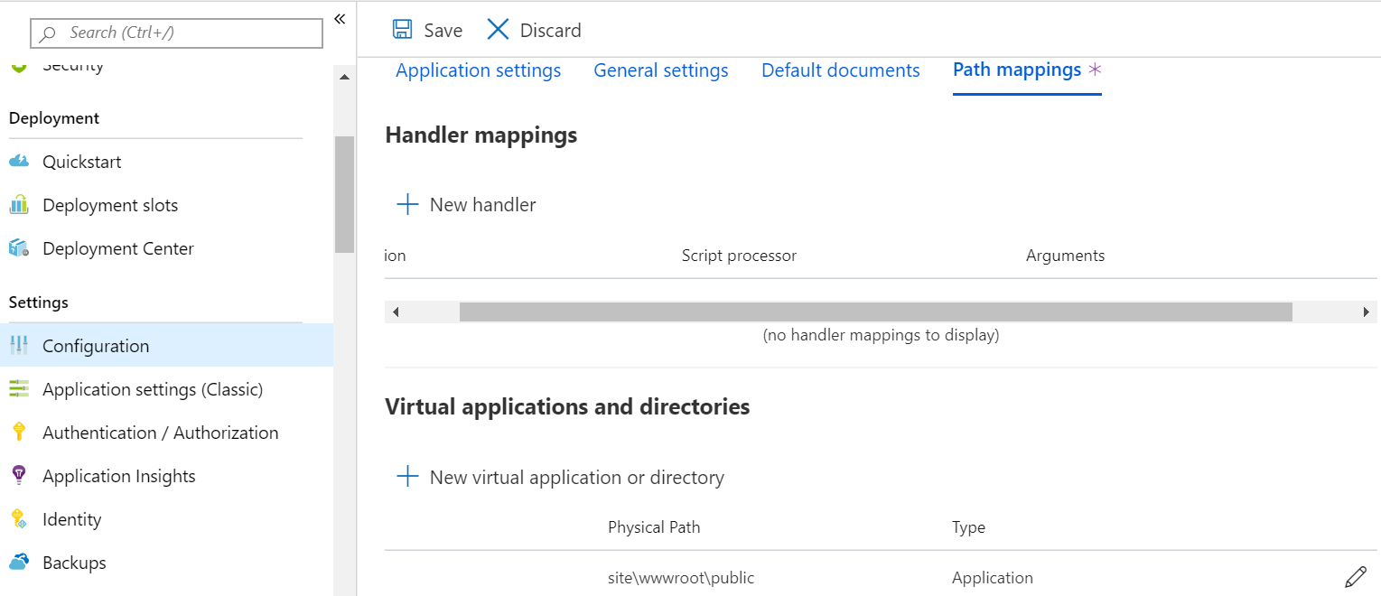1381x596 pixels.
Task: Click the Save disk icon
Action: tap(402, 30)
